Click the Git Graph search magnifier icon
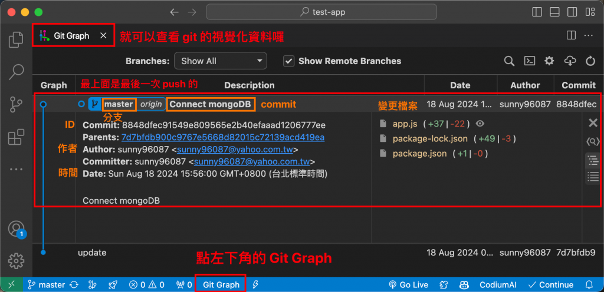 (509, 61)
